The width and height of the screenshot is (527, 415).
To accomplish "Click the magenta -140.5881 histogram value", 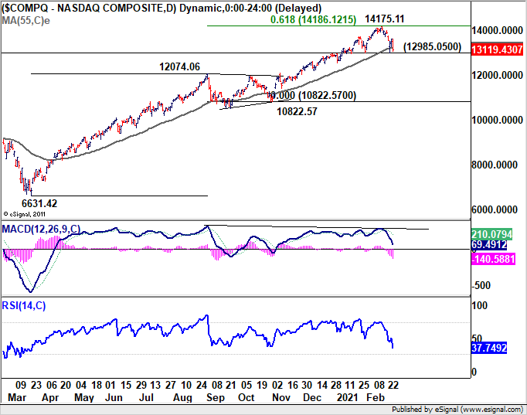I will [x=494, y=259].
